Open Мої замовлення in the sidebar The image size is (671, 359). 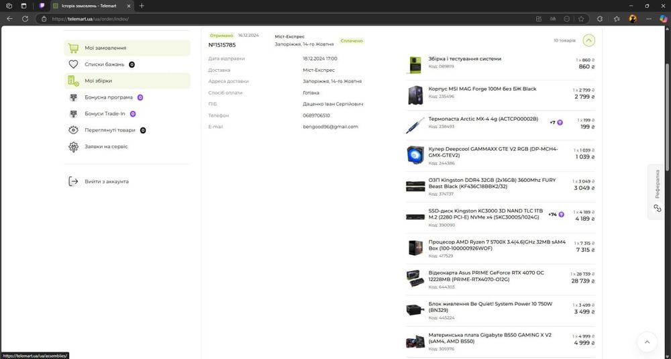pos(127,48)
